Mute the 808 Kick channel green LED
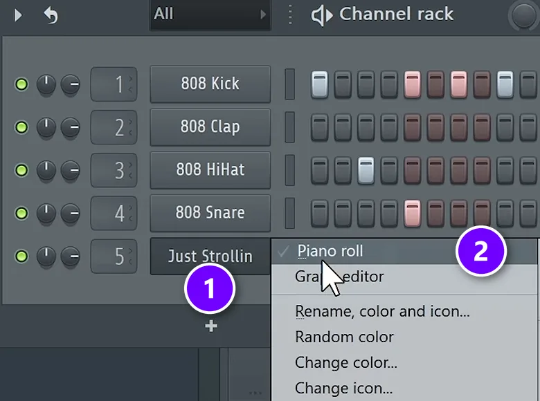 tap(21, 84)
